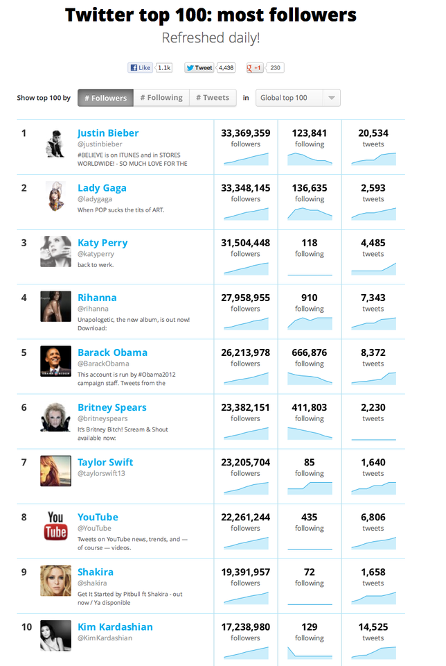The height and width of the screenshot is (666, 446).
Task: Open Justin Bieber's profile picture
Action: [55, 144]
